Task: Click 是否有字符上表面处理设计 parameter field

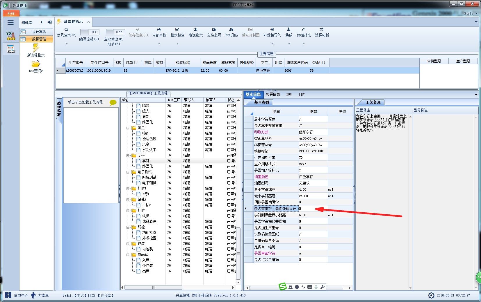Action: (313, 209)
